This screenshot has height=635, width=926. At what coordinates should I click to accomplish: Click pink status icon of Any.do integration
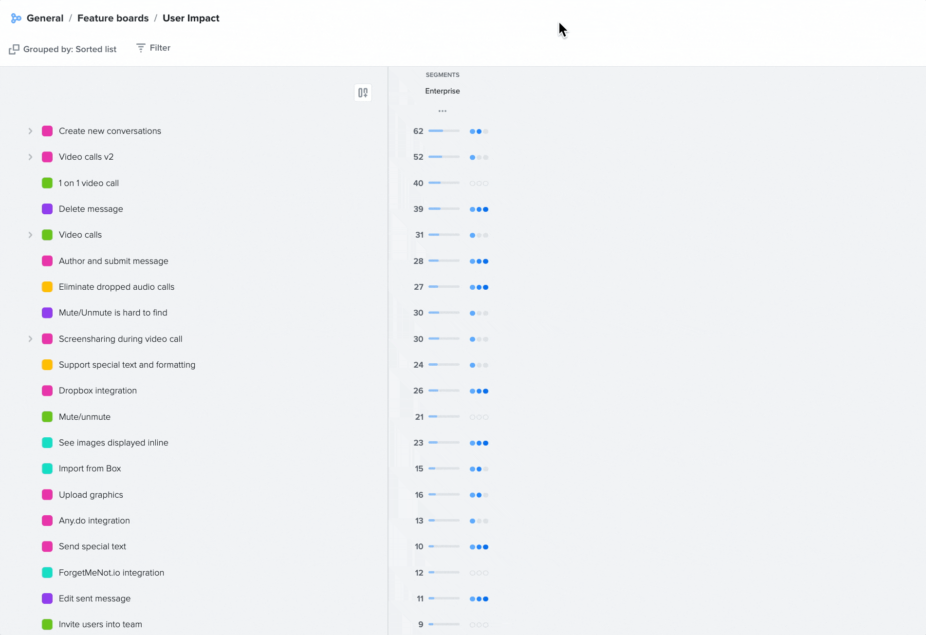click(x=47, y=521)
